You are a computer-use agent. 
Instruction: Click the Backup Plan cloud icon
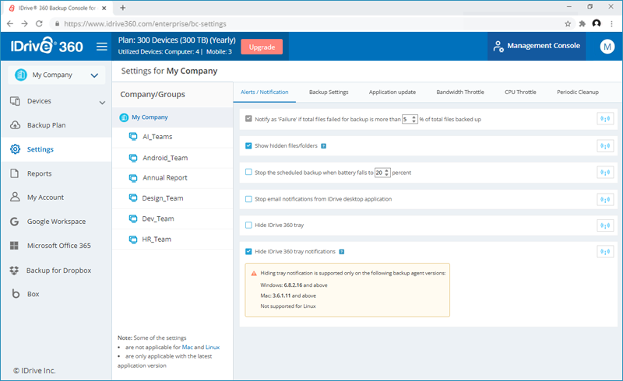(x=15, y=125)
